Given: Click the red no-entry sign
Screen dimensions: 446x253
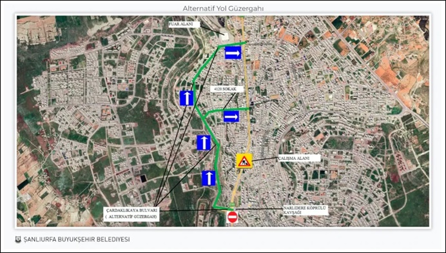Looking at the screenshot, I should [233, 217].
